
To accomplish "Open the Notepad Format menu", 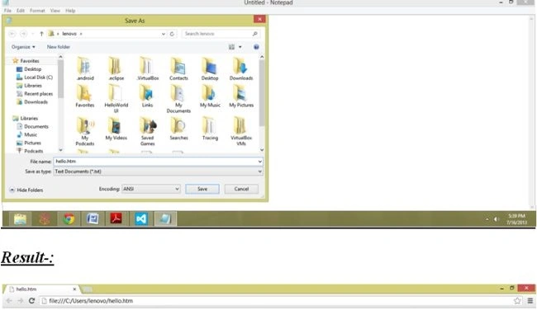I will 37,11.
